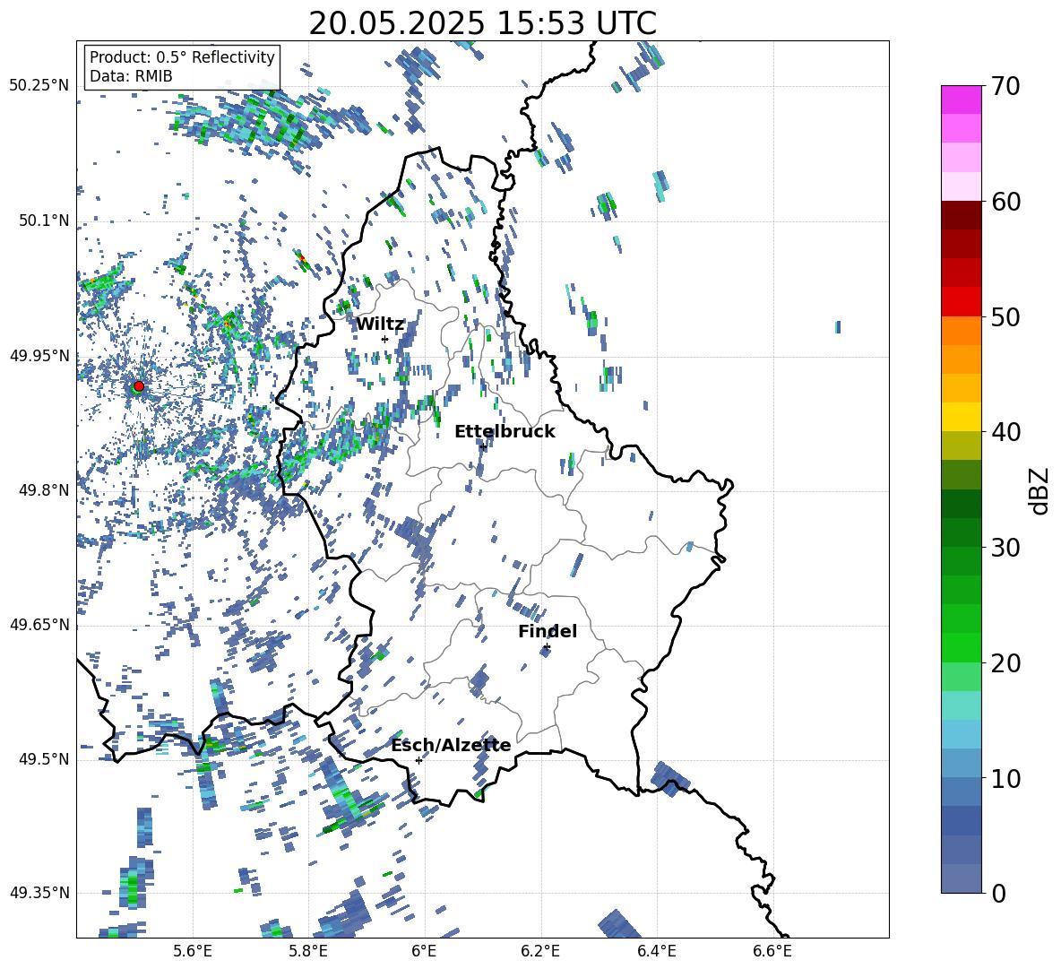The height and width of the screenshot is (969, 1061).
Task: Click the dark green 30 dBZ colorbar segment
Action: [x=961, y=532]
